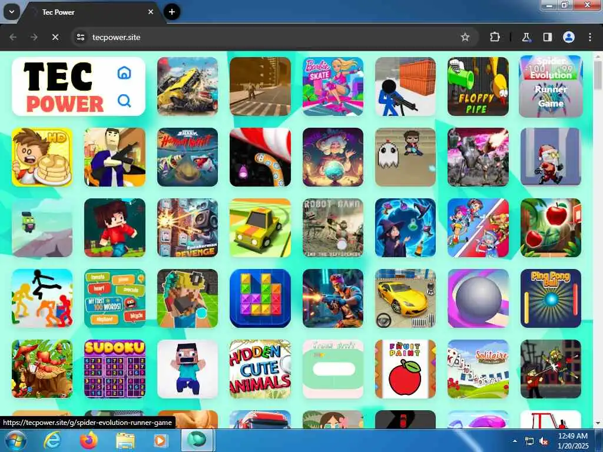Open the Barbie Skate game
The height and width of the screenshot is (452, 603).
point(333,87)
